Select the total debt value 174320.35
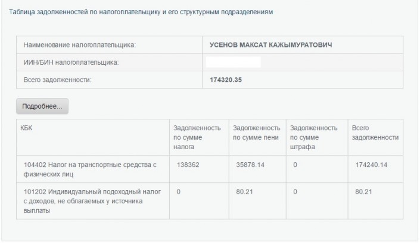Image resolution: width=420 pixels, height=243 pixels. [226, 80]
